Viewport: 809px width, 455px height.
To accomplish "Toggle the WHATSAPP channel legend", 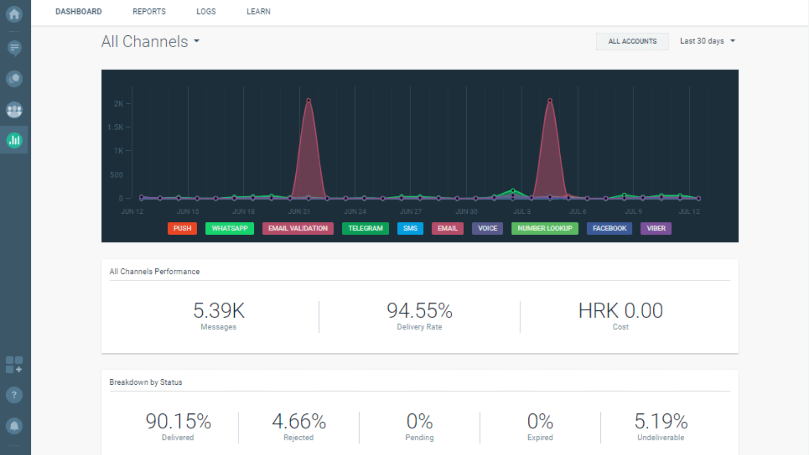I will [230, 229].
